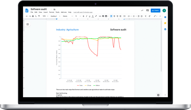The width and height of the screenshot is (191, 110).
Task: Open the font size 12 dropdown
Action: (78, 16)
